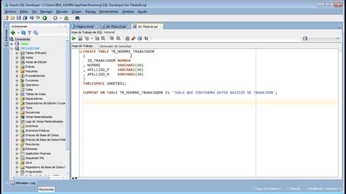The image size is (346, 194).
Task: Click the Run Script icon
Action: [80, 38]
